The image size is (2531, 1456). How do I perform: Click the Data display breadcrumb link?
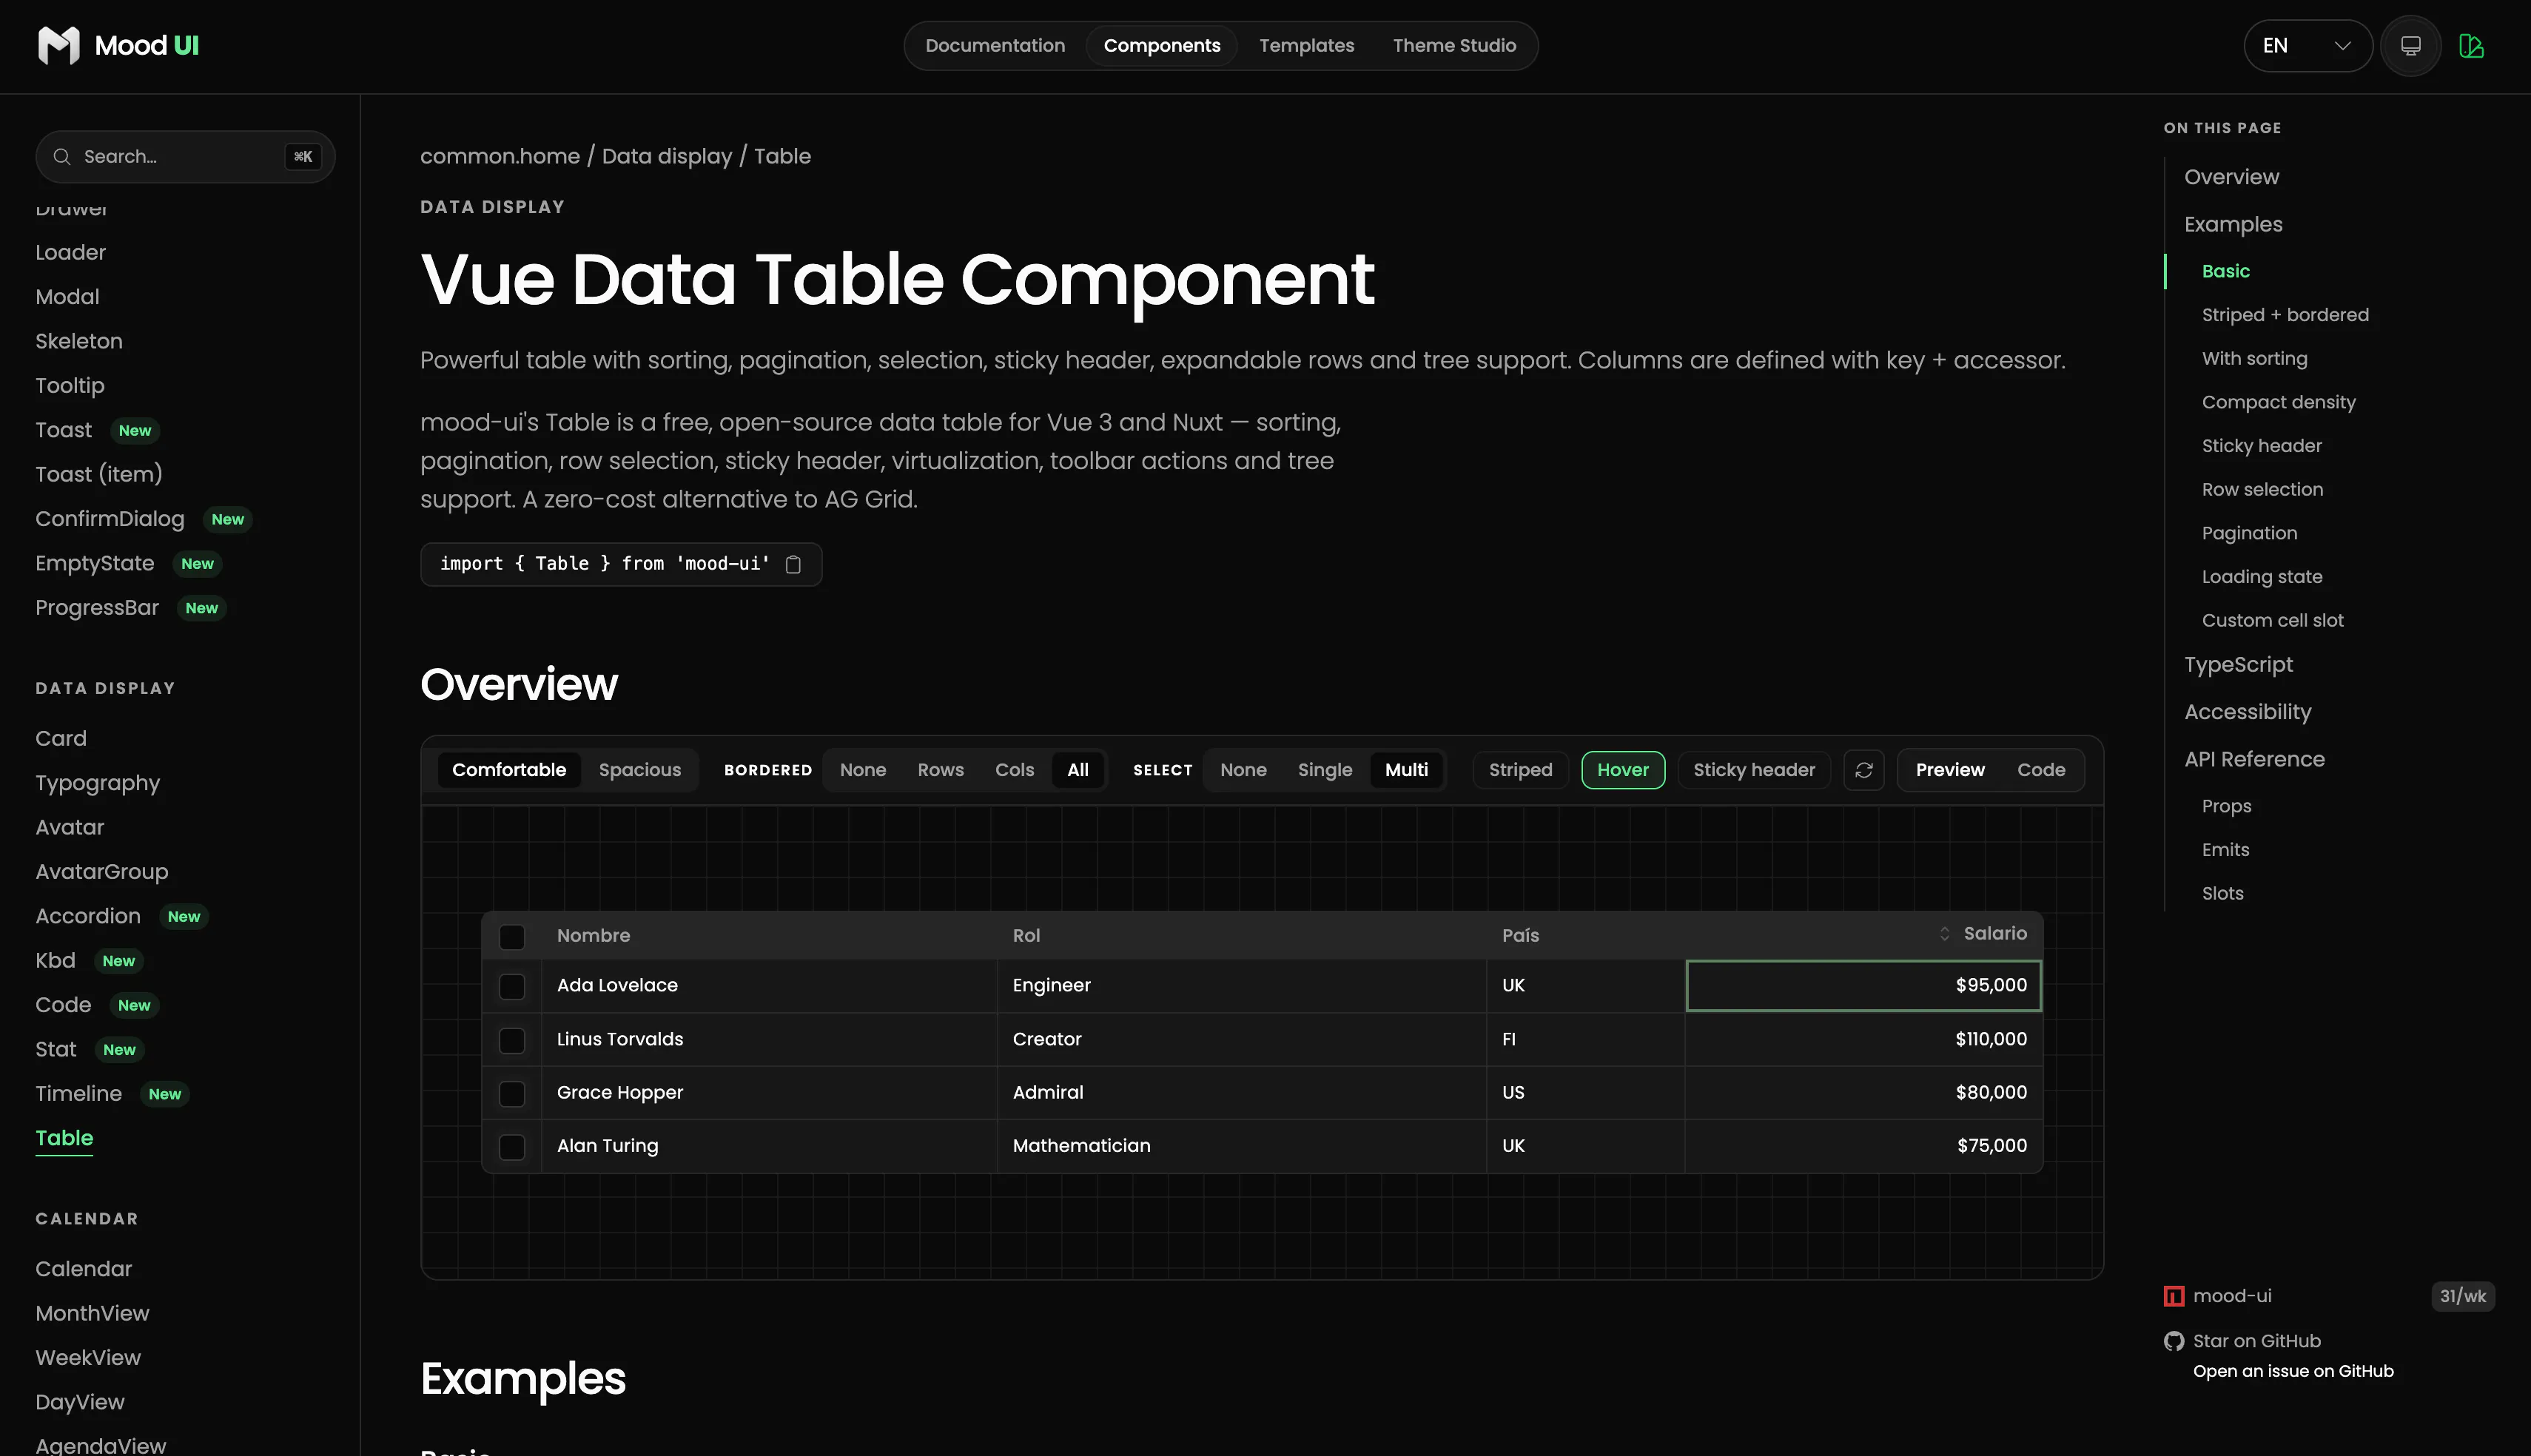pyautogui.click(x=667, y=156)
